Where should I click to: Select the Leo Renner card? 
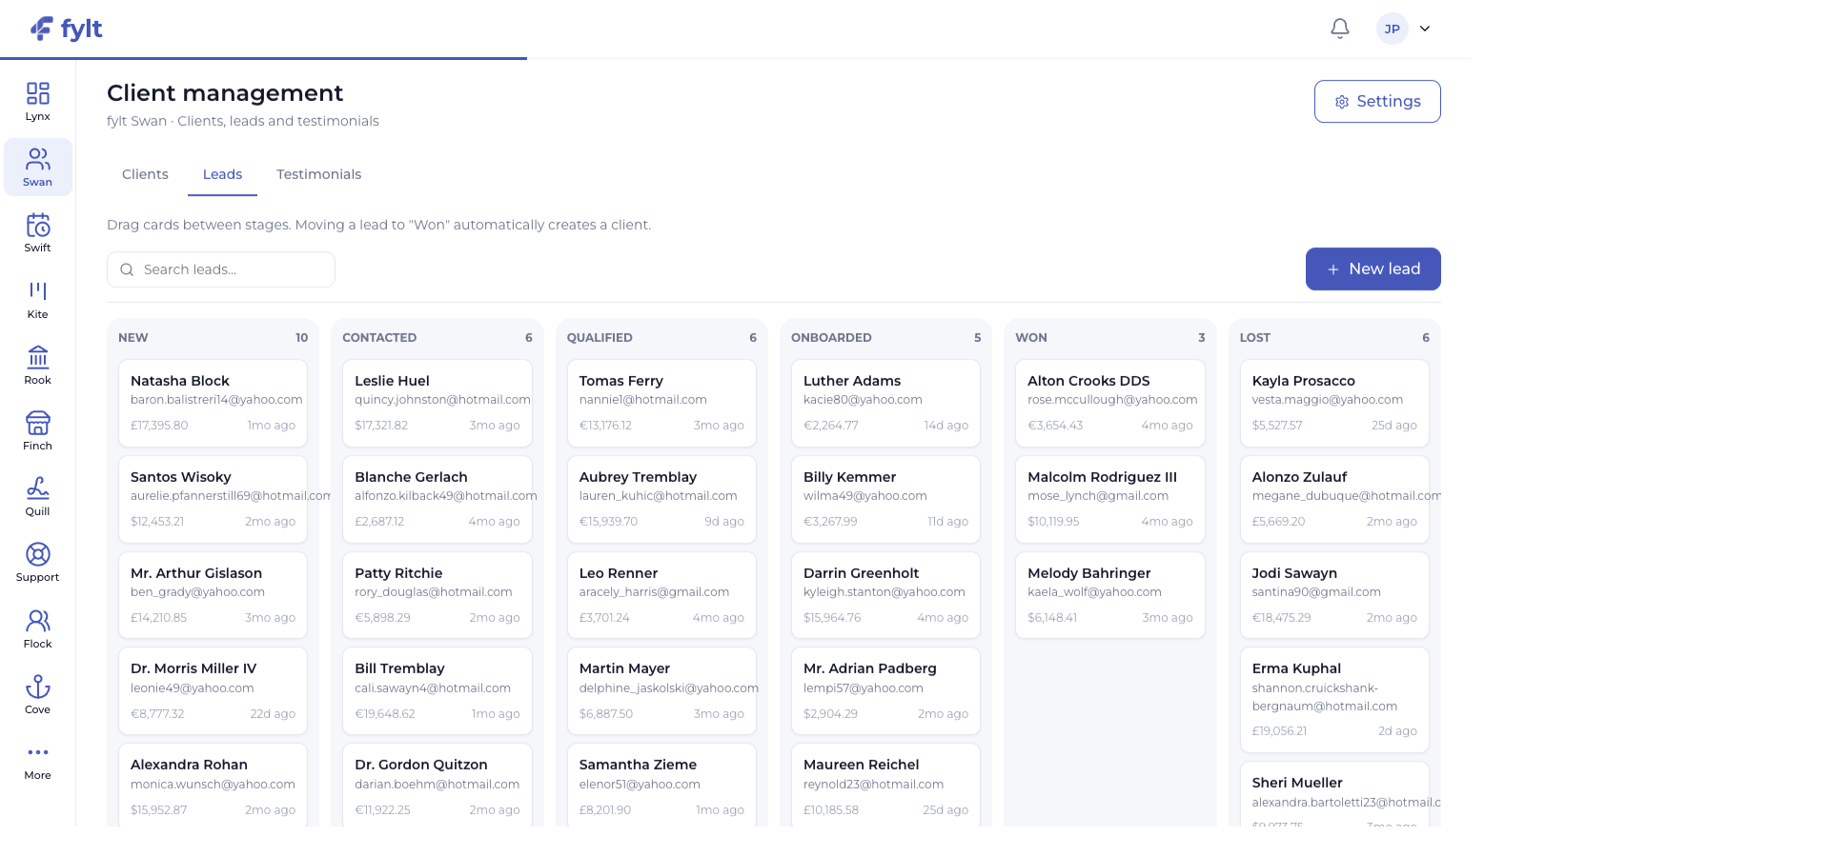click(661, 595)
